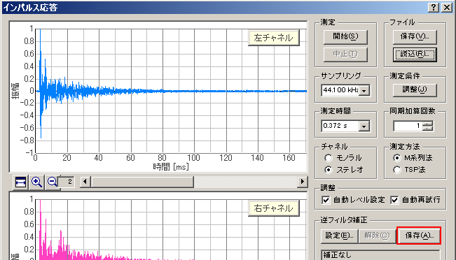Open the サンプリング 44.100 kHz dropdown
Image resolution: width=456 pixels, height=260 pixels.
[364, 90]
